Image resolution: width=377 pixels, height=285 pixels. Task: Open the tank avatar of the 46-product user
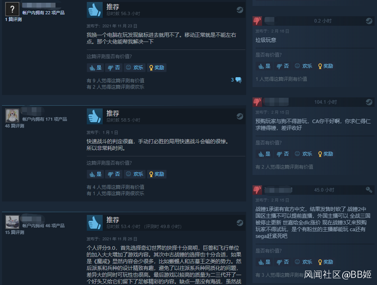[x=12, y=222]
